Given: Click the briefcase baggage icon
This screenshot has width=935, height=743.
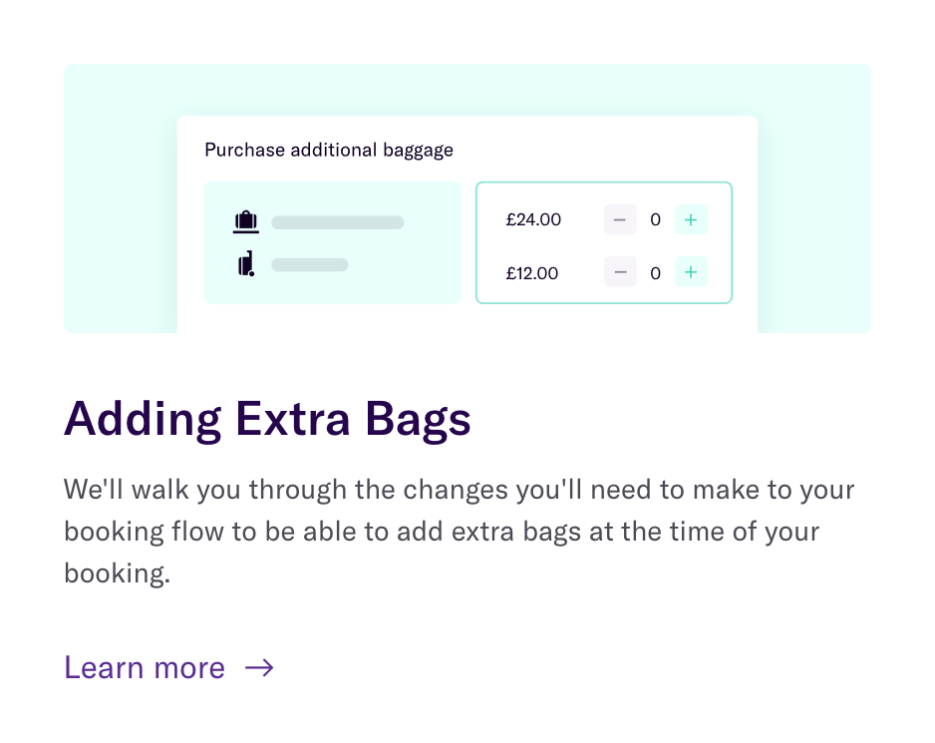Looking at the screenshot, I should pos(246,220).
